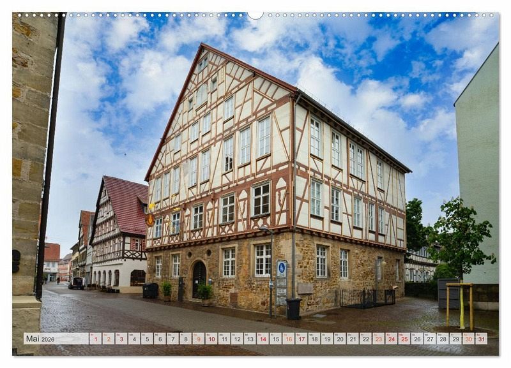Select day 1 in the calendar strip

95,339
